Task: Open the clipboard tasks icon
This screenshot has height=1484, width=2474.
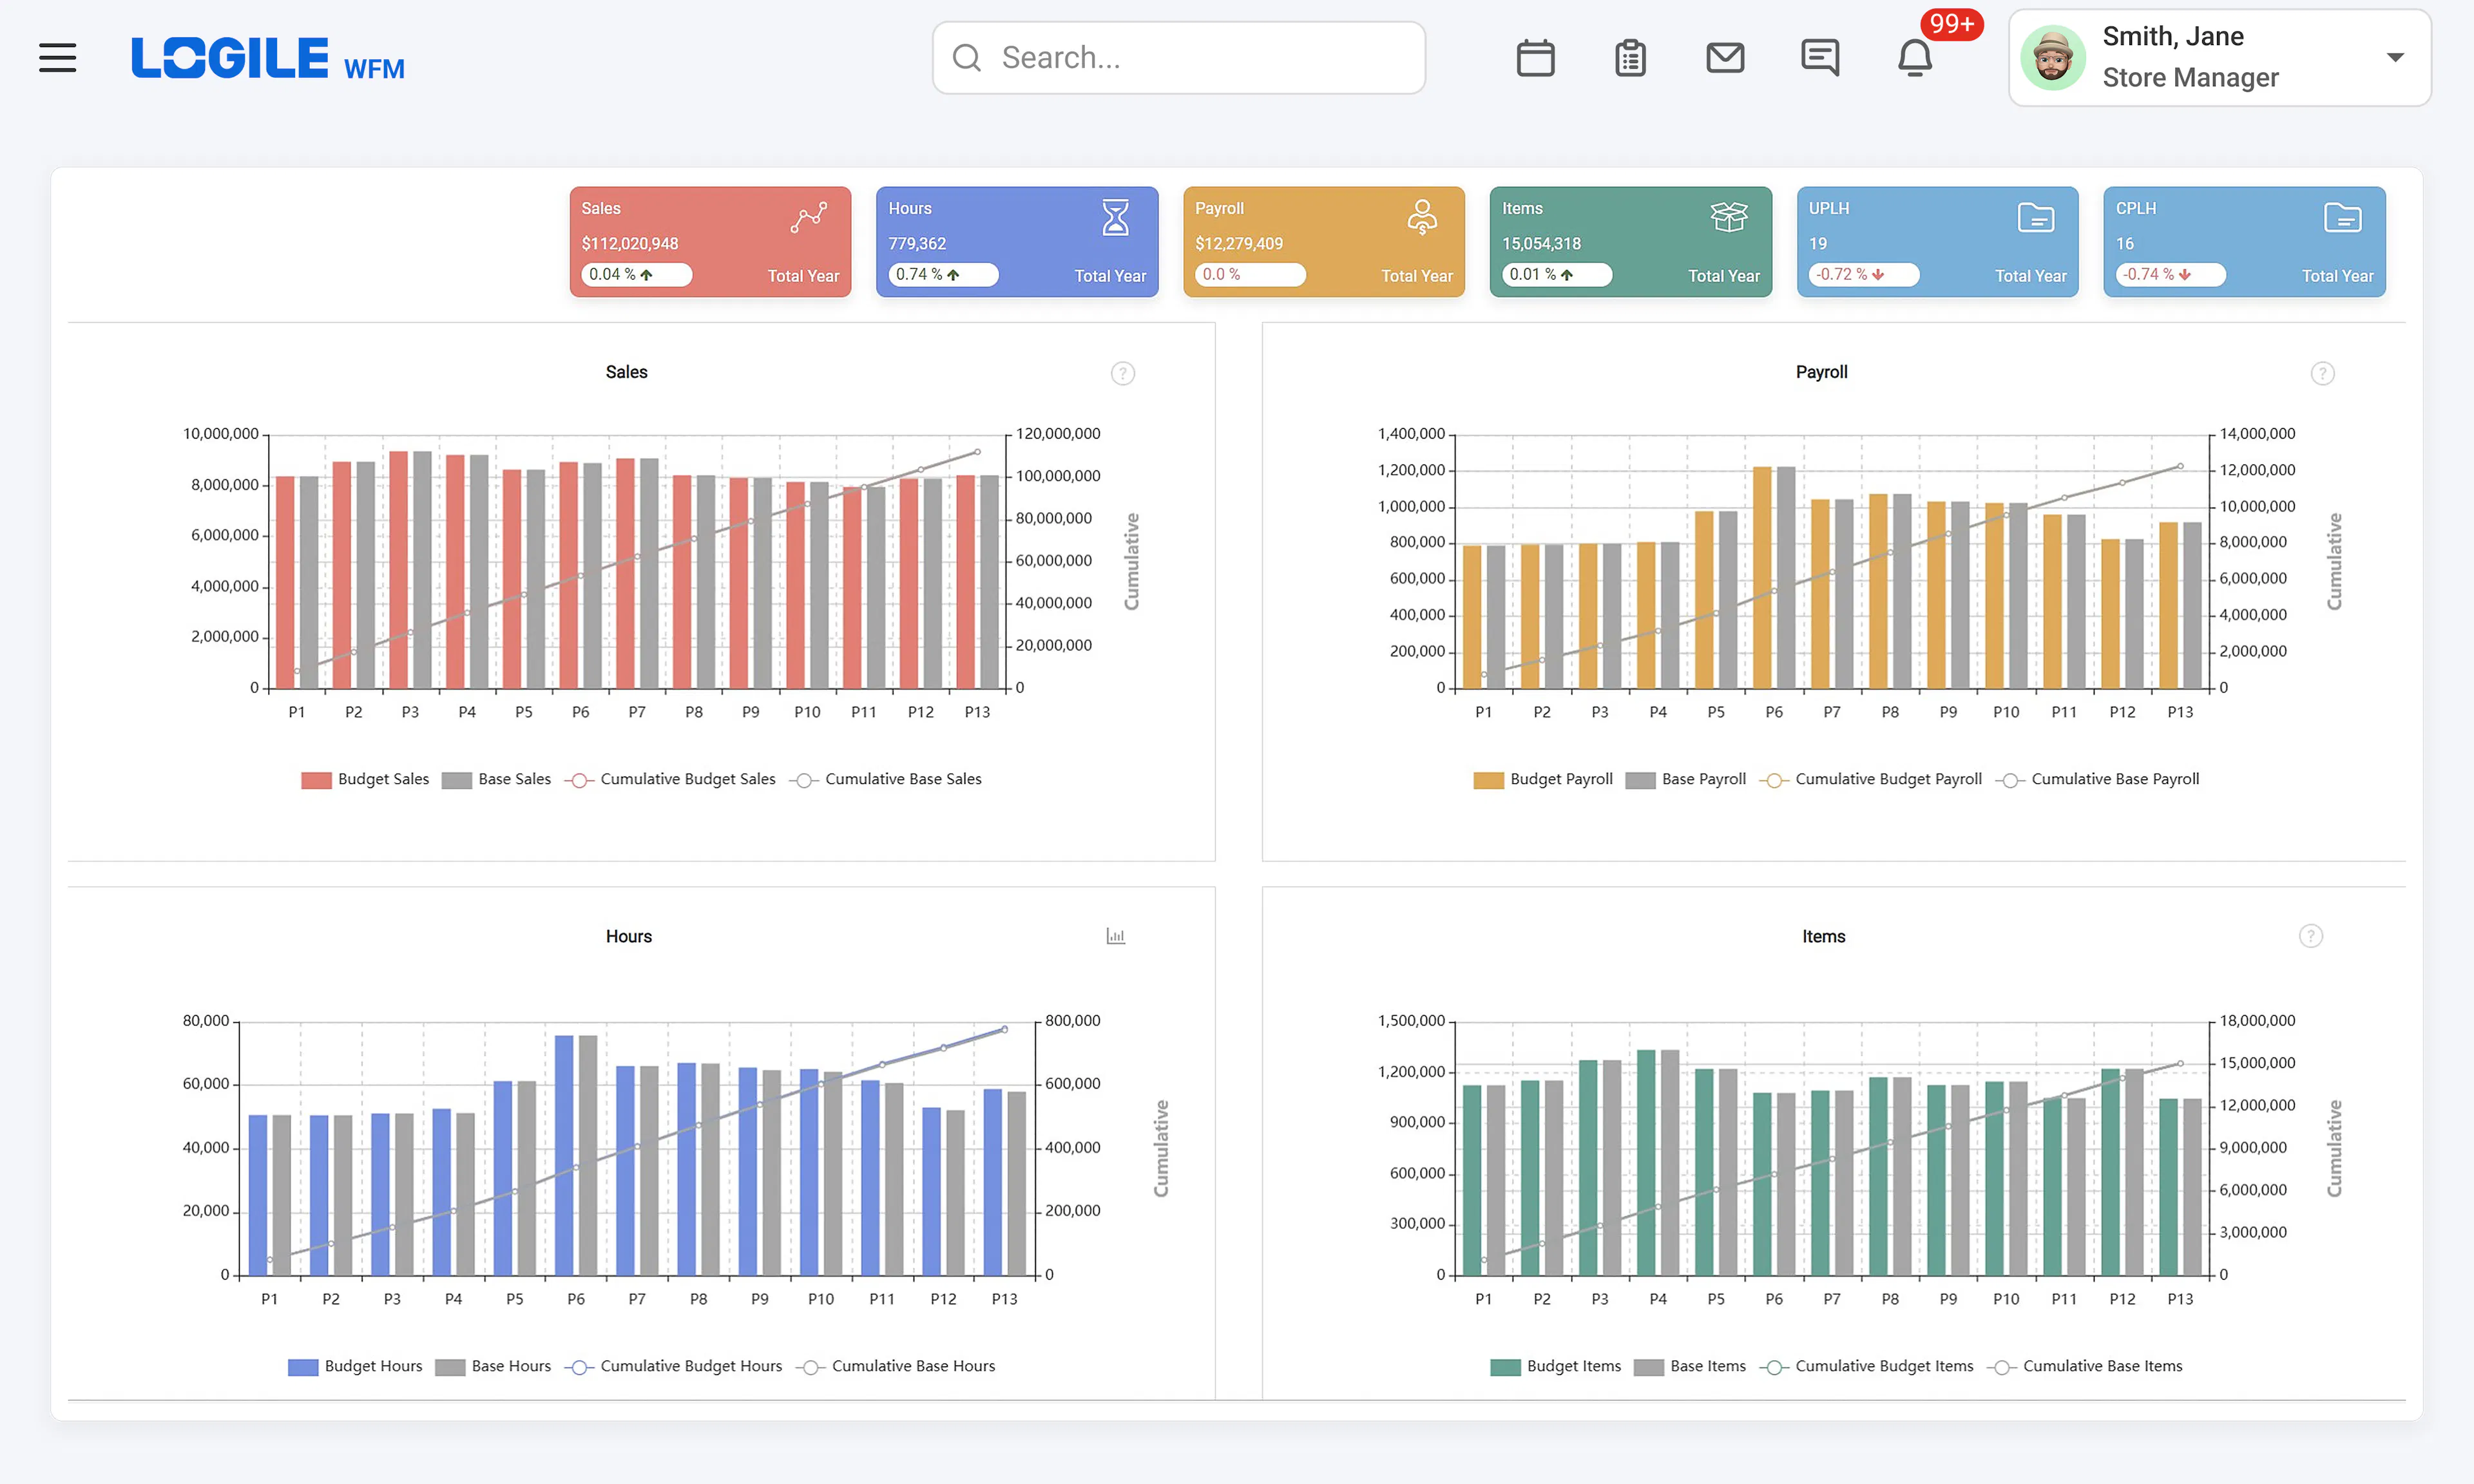Action: (x=1630, y=57)
